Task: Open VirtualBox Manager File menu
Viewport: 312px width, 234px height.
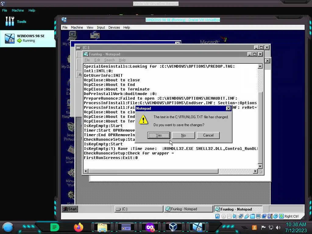Action: pyautogui.click(x=5, y=10)
